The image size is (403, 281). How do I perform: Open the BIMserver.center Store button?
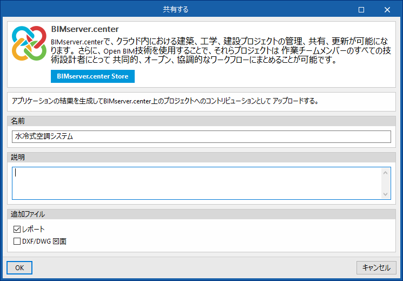pos(93,76)
